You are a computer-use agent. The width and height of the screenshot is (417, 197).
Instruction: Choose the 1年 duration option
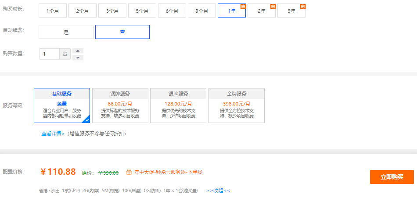232,11
